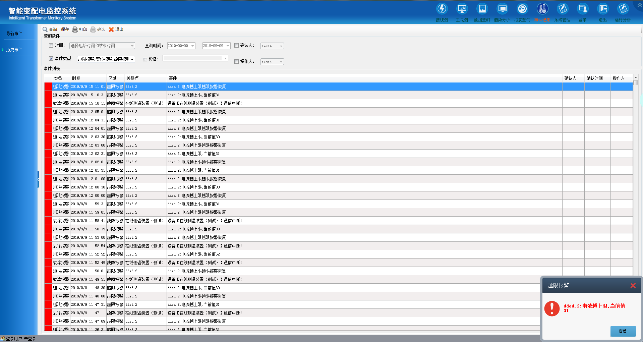The width and height of the screenshot is (643, 342).
Task: Click the red exclamation alert icon in popup
Action: pos(552,308)
